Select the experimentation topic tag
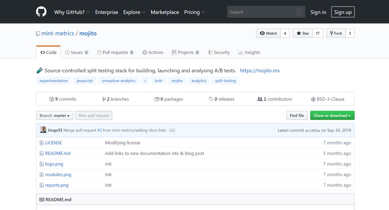This screenshot has width=389, height=210. [x=54, y=81]
